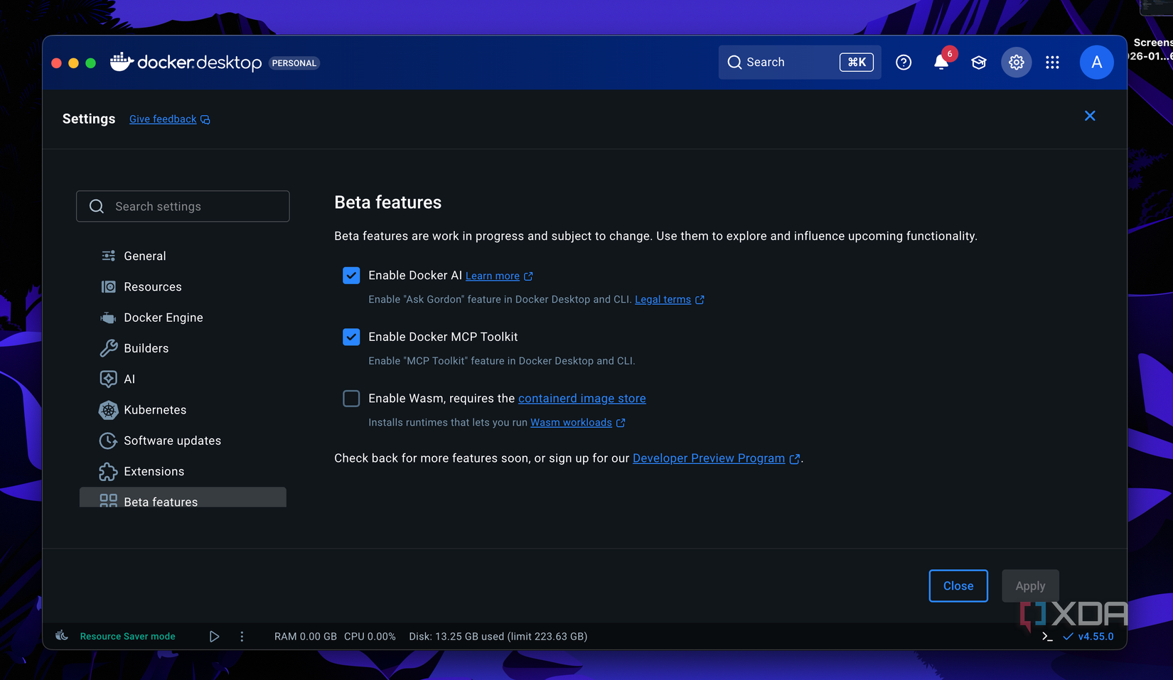Click the settings gear icon in the header
The width and height of the screenshot is (1173, 680).
coord(1016,63)
